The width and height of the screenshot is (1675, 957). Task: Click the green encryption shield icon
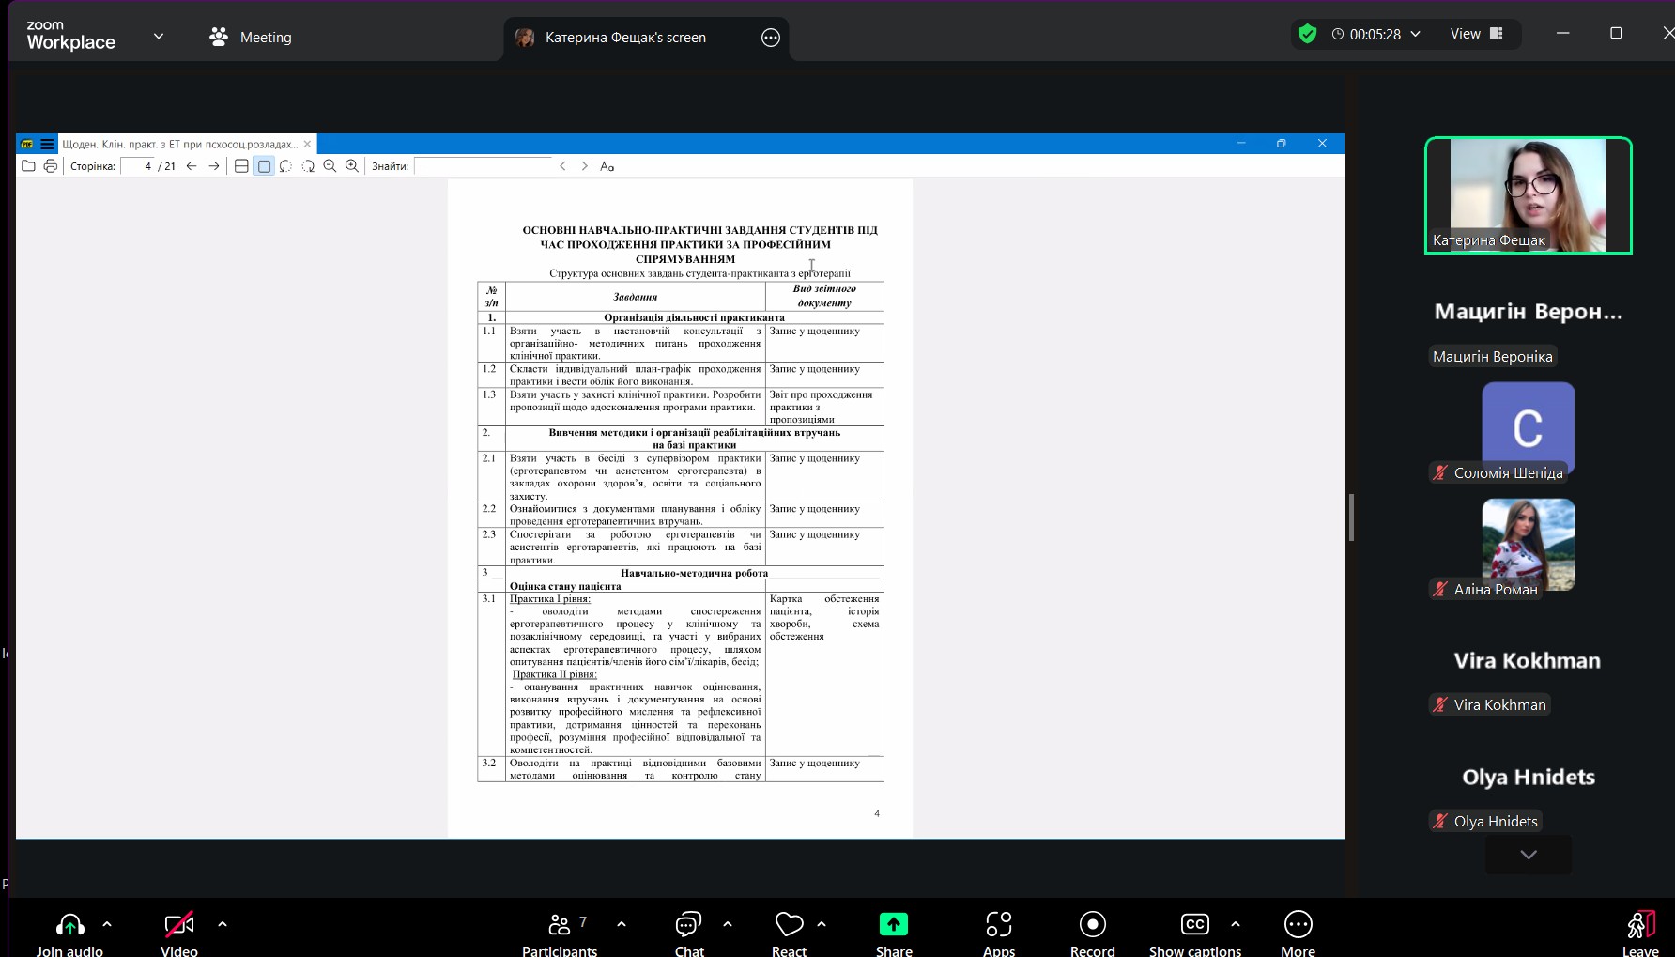coord(1307,34)
